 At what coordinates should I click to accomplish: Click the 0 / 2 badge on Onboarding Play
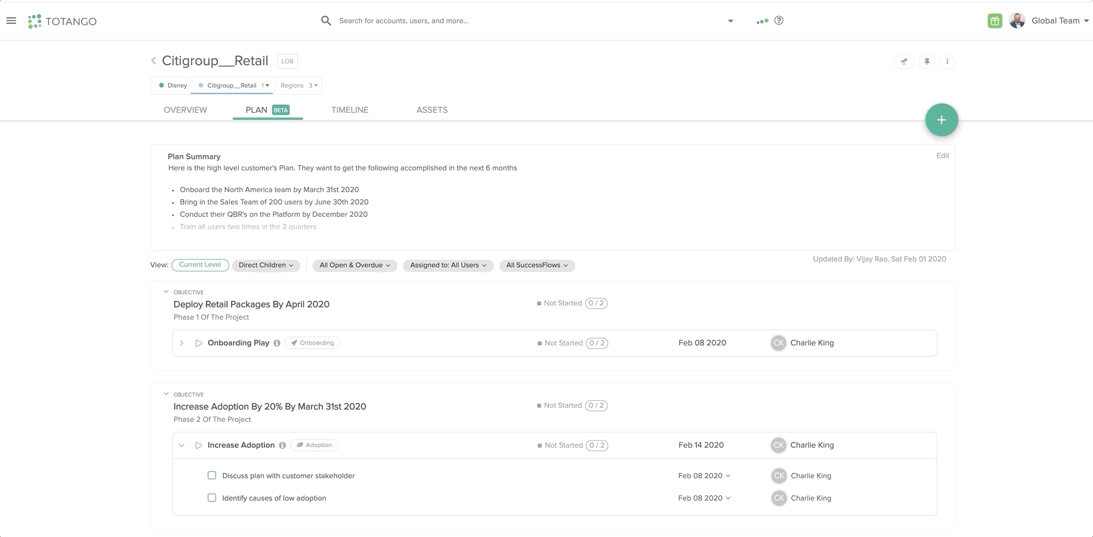(x=596, y=343)
